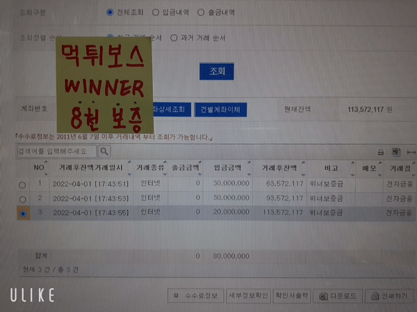The height and width of the screenshot is (312, 417).
Task: Choose 과거 거래 순서 sort option
Action: pyautogui.click(x=174, y=38)
